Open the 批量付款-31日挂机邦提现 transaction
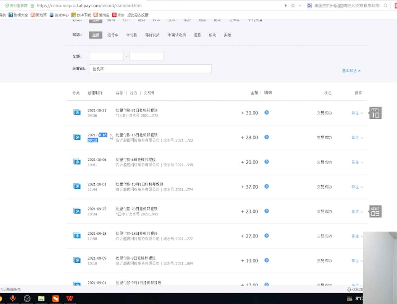This screenshot has width=397, height=304. (x=136, y=110)
